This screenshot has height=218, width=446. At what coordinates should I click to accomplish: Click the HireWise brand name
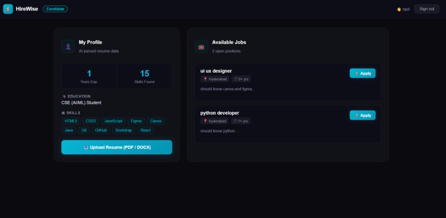pyautogui.click(x=27, y=9)
